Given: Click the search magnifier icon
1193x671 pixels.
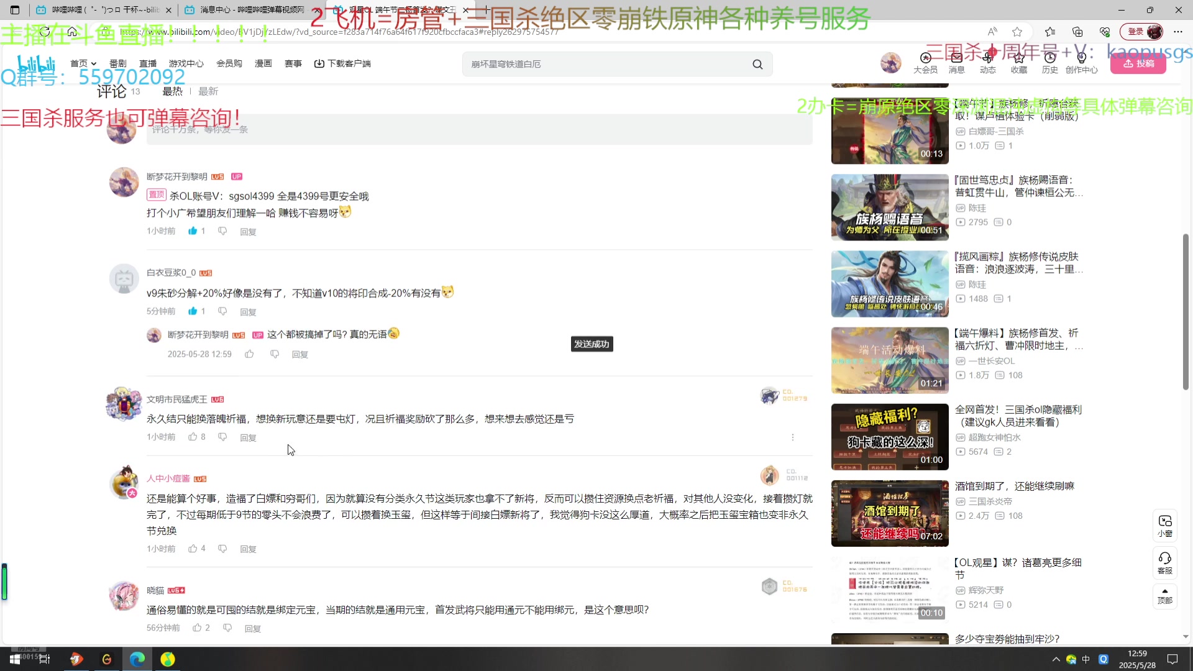Looking at the screenshot, I should pyautogui.click(x=757, y=64).
